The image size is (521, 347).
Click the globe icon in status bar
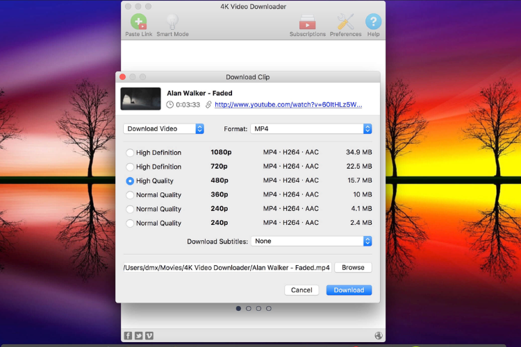378,336
